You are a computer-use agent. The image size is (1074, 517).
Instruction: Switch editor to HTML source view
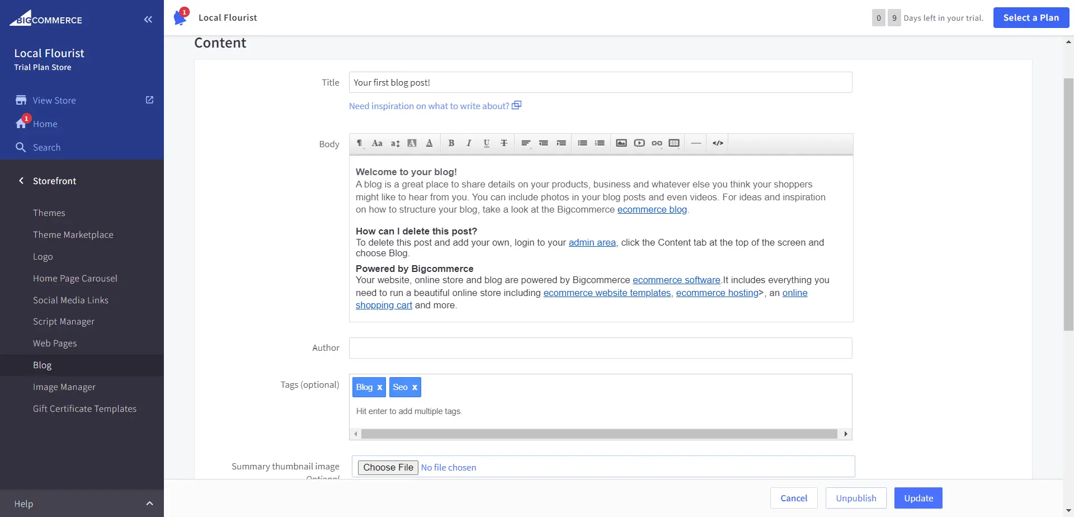(x=718, y=143)
